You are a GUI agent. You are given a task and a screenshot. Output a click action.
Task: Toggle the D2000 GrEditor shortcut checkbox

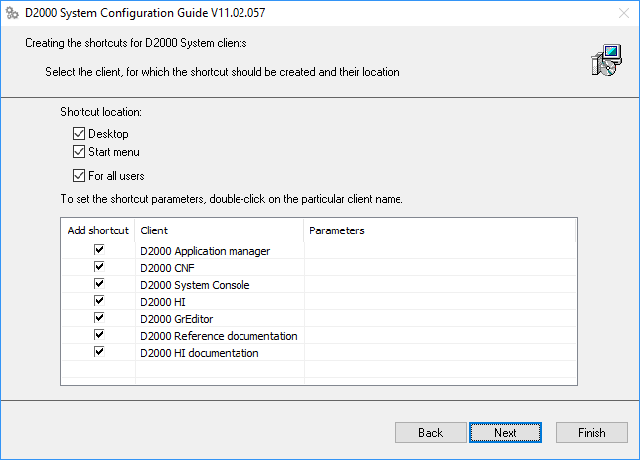(99, 318)
